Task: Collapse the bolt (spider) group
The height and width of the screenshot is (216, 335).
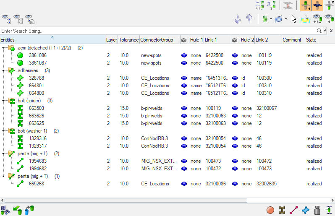Action: point(4,101)
